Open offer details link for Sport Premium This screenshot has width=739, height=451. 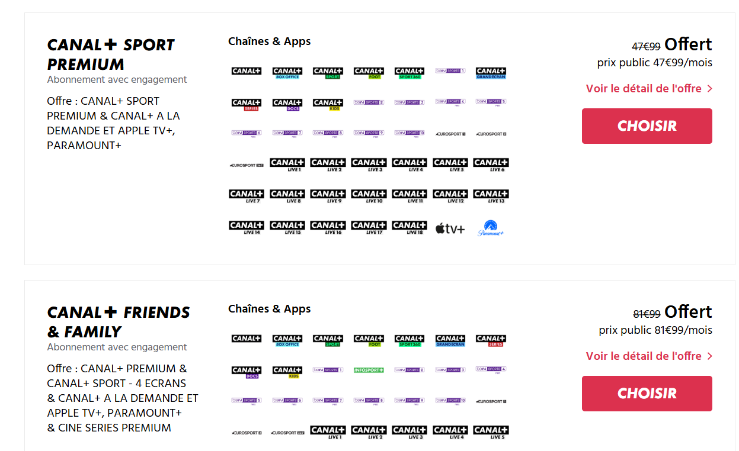pos(644,89)
